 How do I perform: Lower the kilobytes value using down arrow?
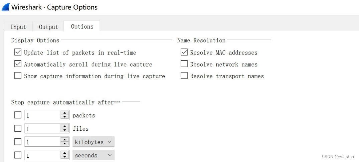click(x=65, y=144)
